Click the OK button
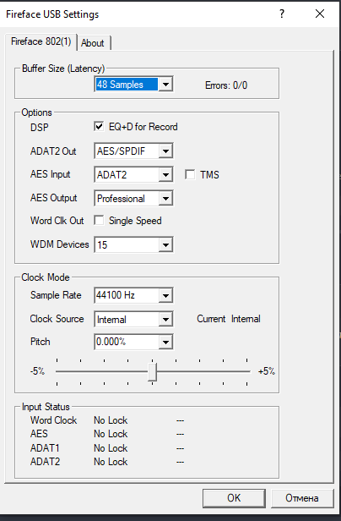 click(234, 498)
